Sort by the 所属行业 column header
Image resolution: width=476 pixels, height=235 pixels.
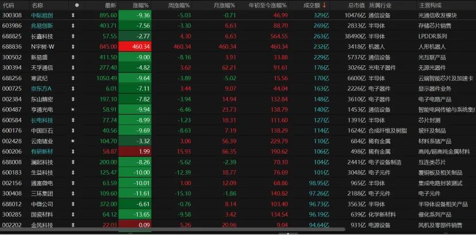(x=380, y=5)
